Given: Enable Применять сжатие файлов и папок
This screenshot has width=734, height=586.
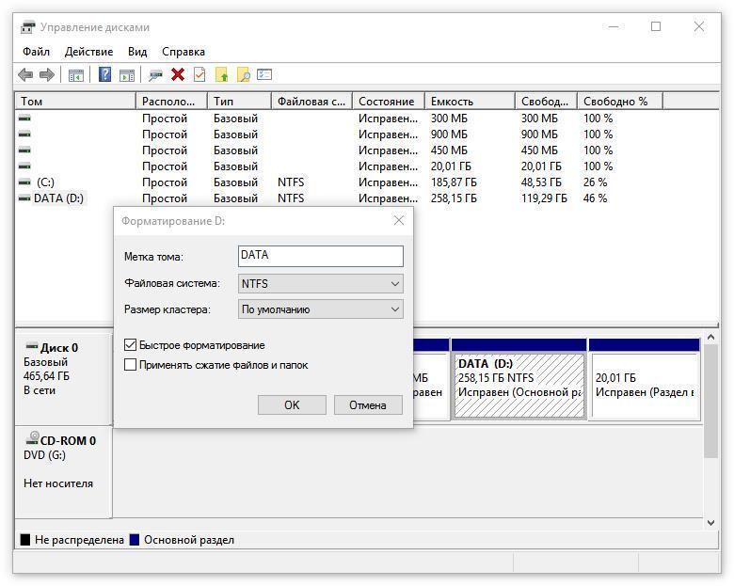Looking at the screenshot, I should tap(130, 365).
